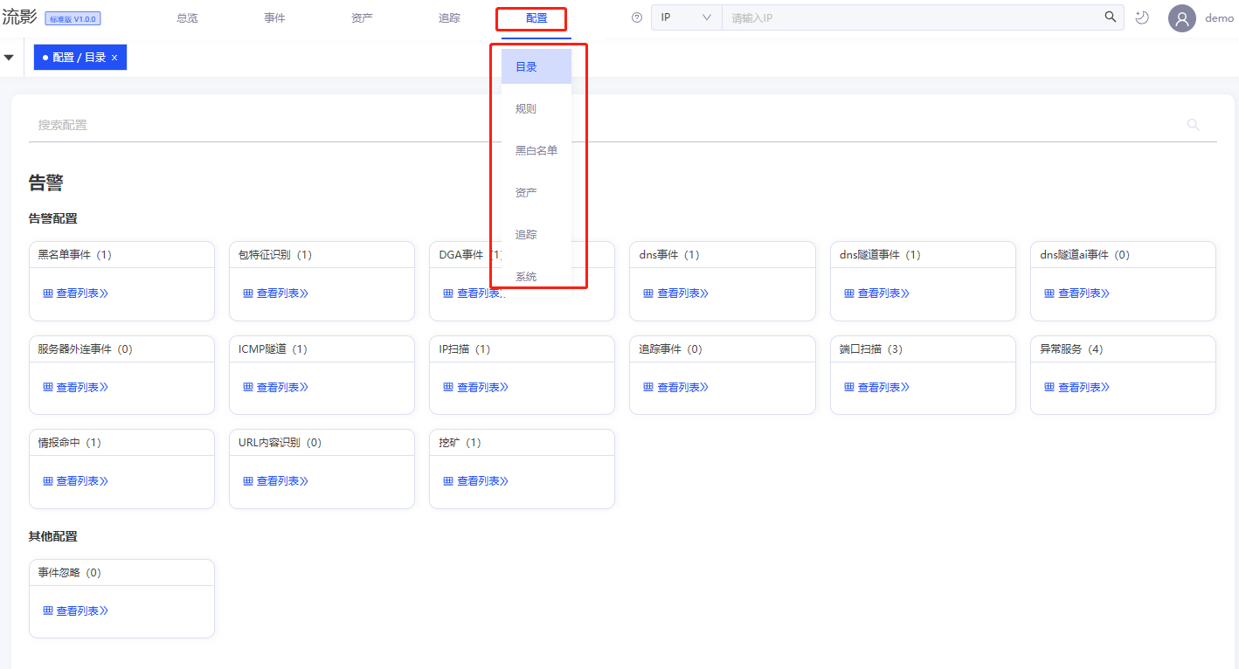This screenshot has width=1239, height=669.
Task: View list for 异常服务
Action: pyautogui.click(x=1076, y=387)
